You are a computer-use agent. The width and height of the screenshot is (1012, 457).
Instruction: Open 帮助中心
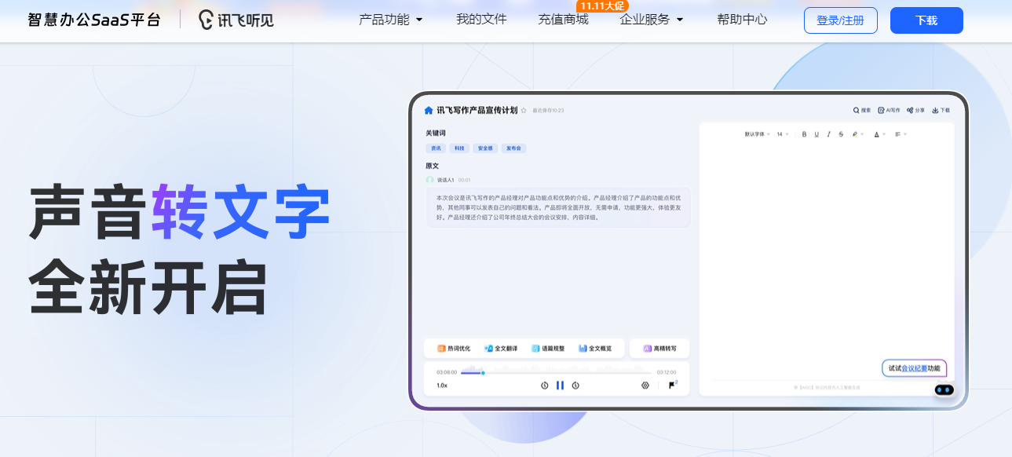click(x=742, y=20)
